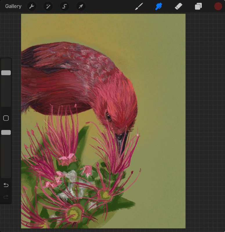Open the Adjustments magic wand menu

[x=48, y=6]
